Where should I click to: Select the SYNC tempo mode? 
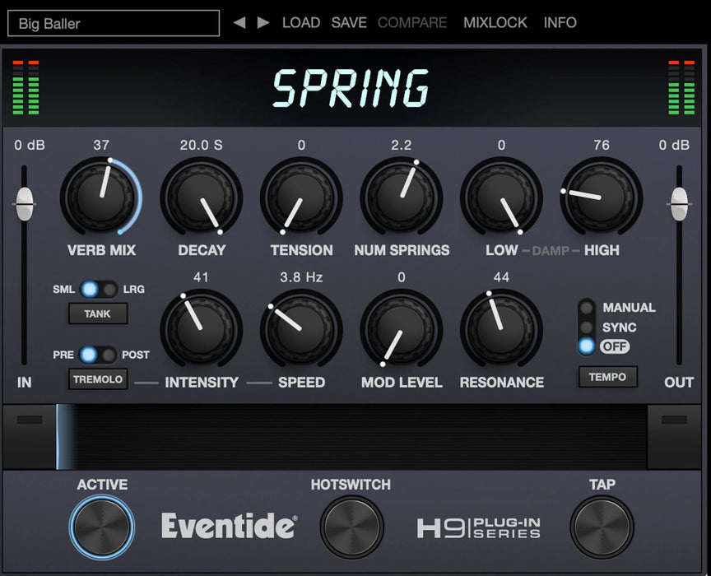pyautogui.click(x=586, y=327)
